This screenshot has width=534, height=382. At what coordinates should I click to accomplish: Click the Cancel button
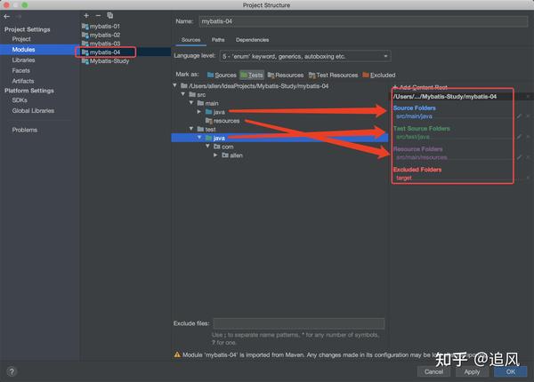click(433, 371)
